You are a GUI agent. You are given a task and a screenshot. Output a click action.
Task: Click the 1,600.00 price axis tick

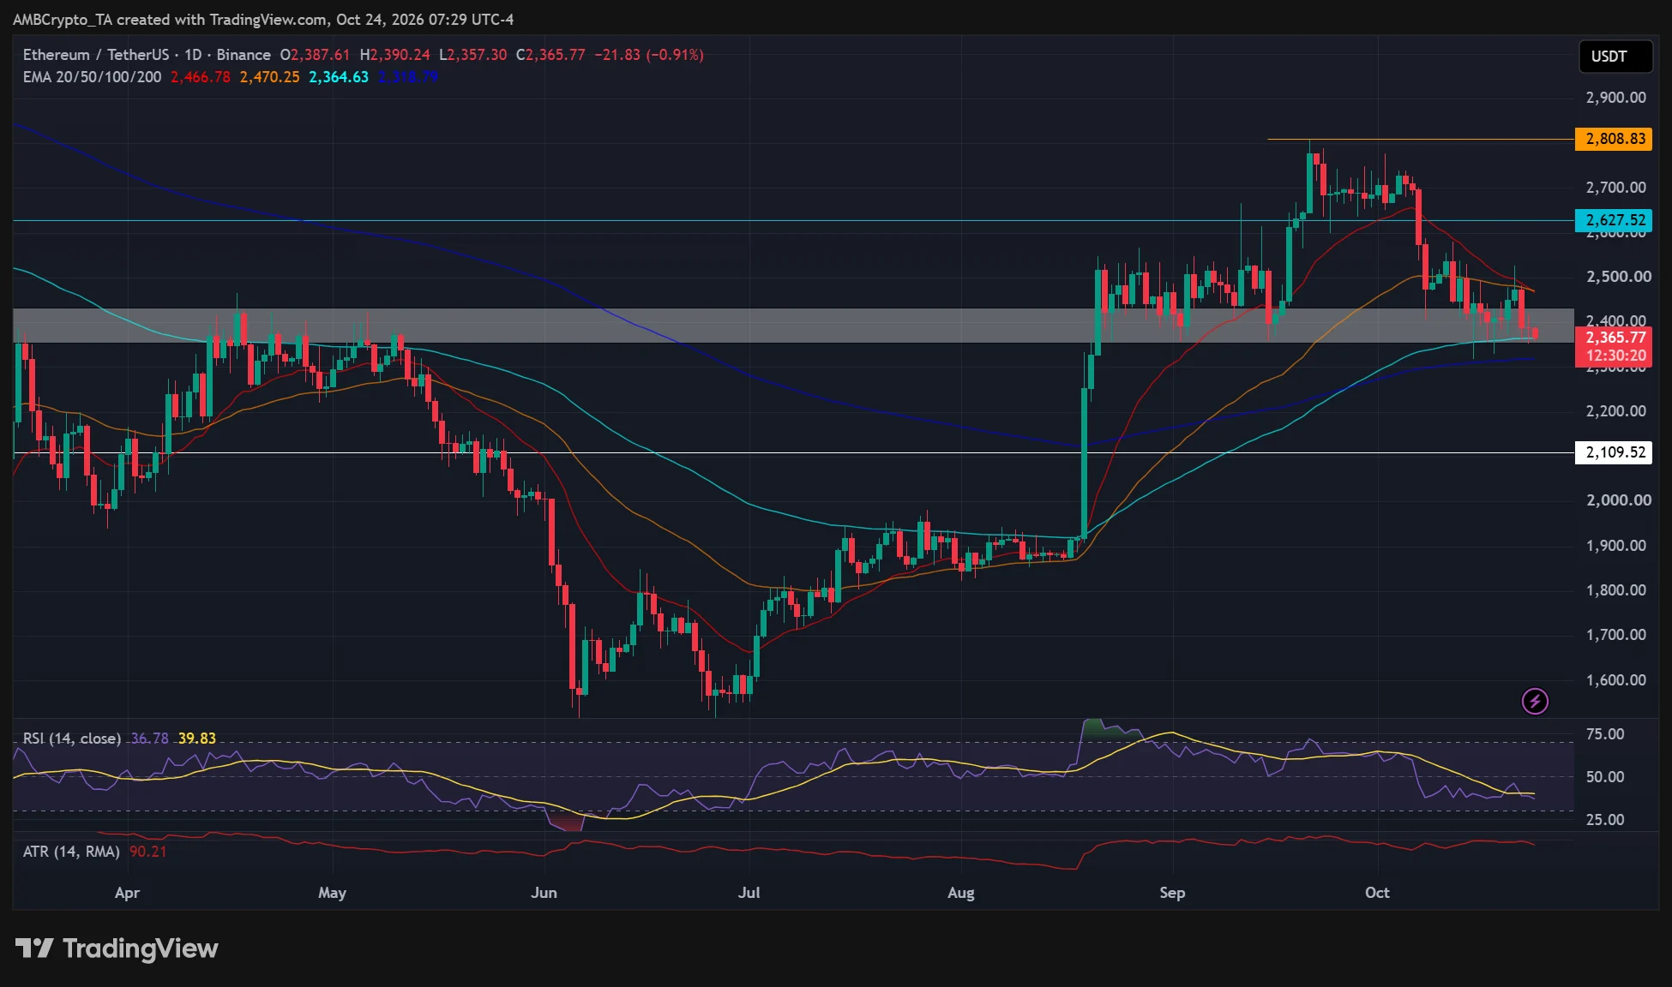click(1615, 680)
